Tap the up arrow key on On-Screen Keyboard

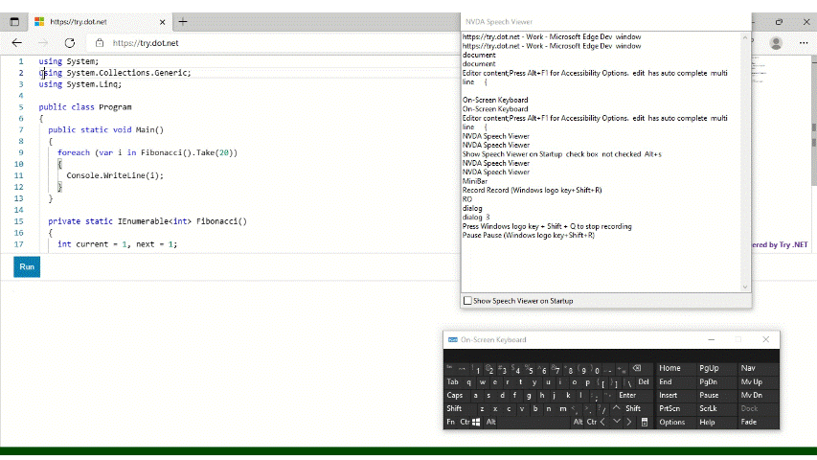(617, 409)
